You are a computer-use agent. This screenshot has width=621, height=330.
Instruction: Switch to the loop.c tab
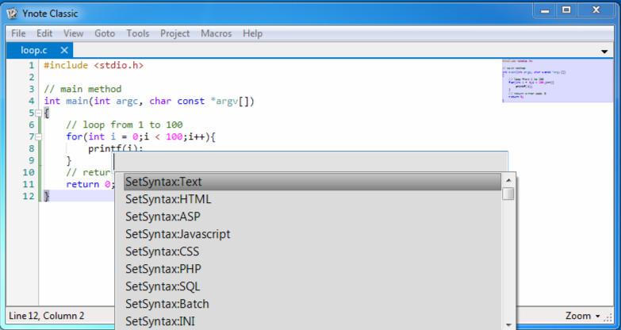[33, 50]
